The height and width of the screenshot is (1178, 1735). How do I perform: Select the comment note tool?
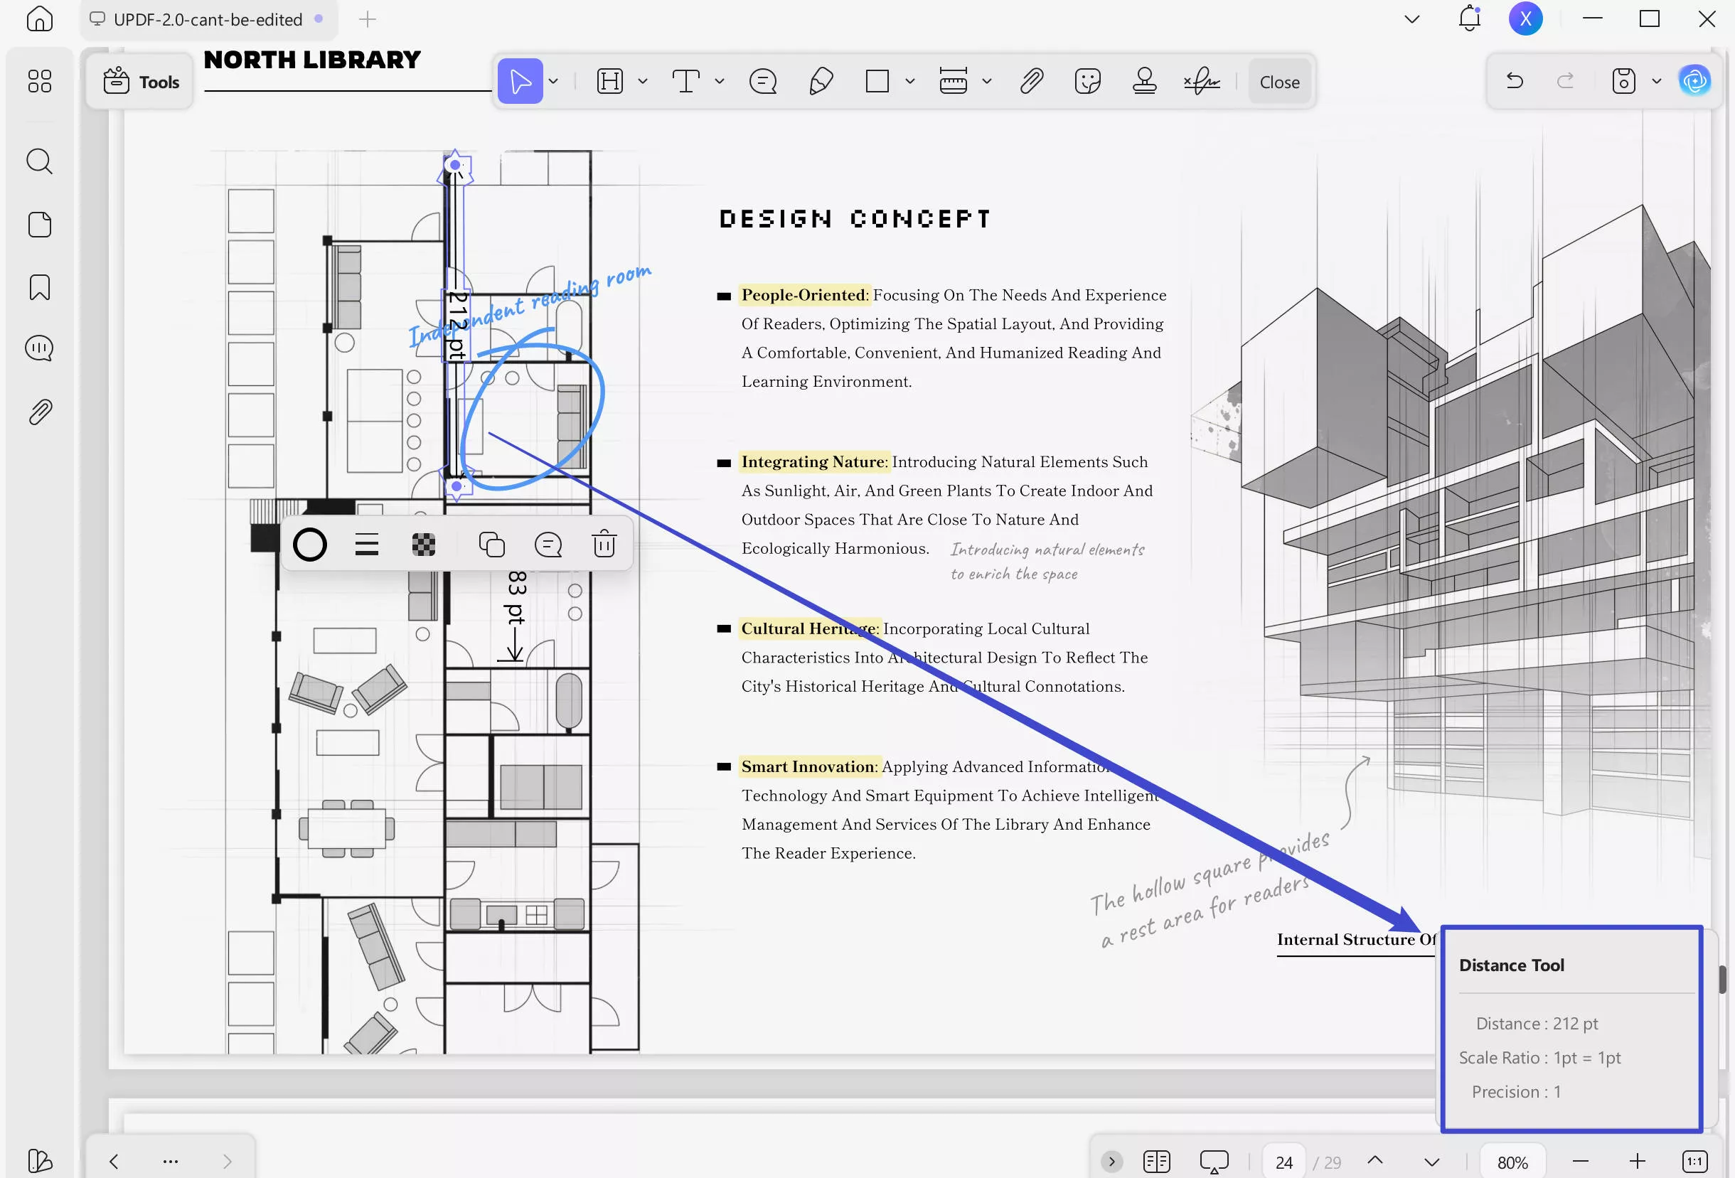[x=762, y=80]
